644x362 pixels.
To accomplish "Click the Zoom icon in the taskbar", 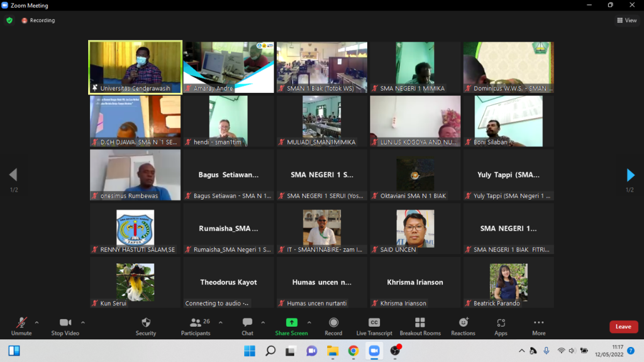I will pos(374,351).
